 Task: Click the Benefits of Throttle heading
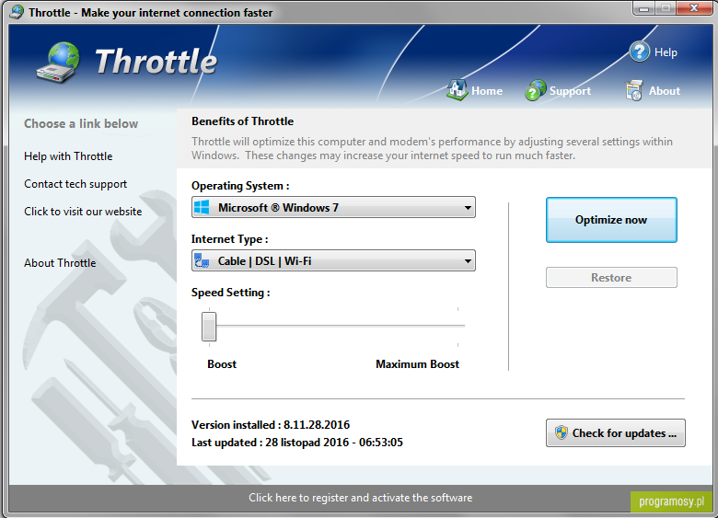pyautogui.click(x=243, y=121)
